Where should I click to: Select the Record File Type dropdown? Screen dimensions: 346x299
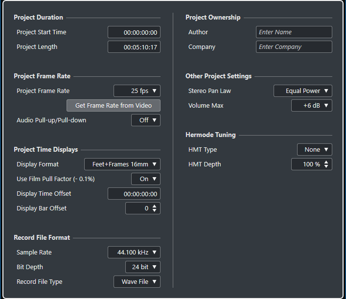pos(137,282)
